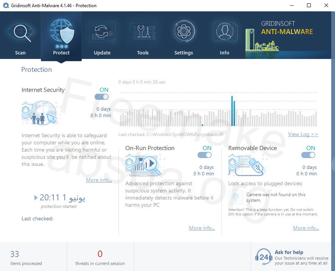Toggle the Internet Security switch off

click(x=102, y=97)
